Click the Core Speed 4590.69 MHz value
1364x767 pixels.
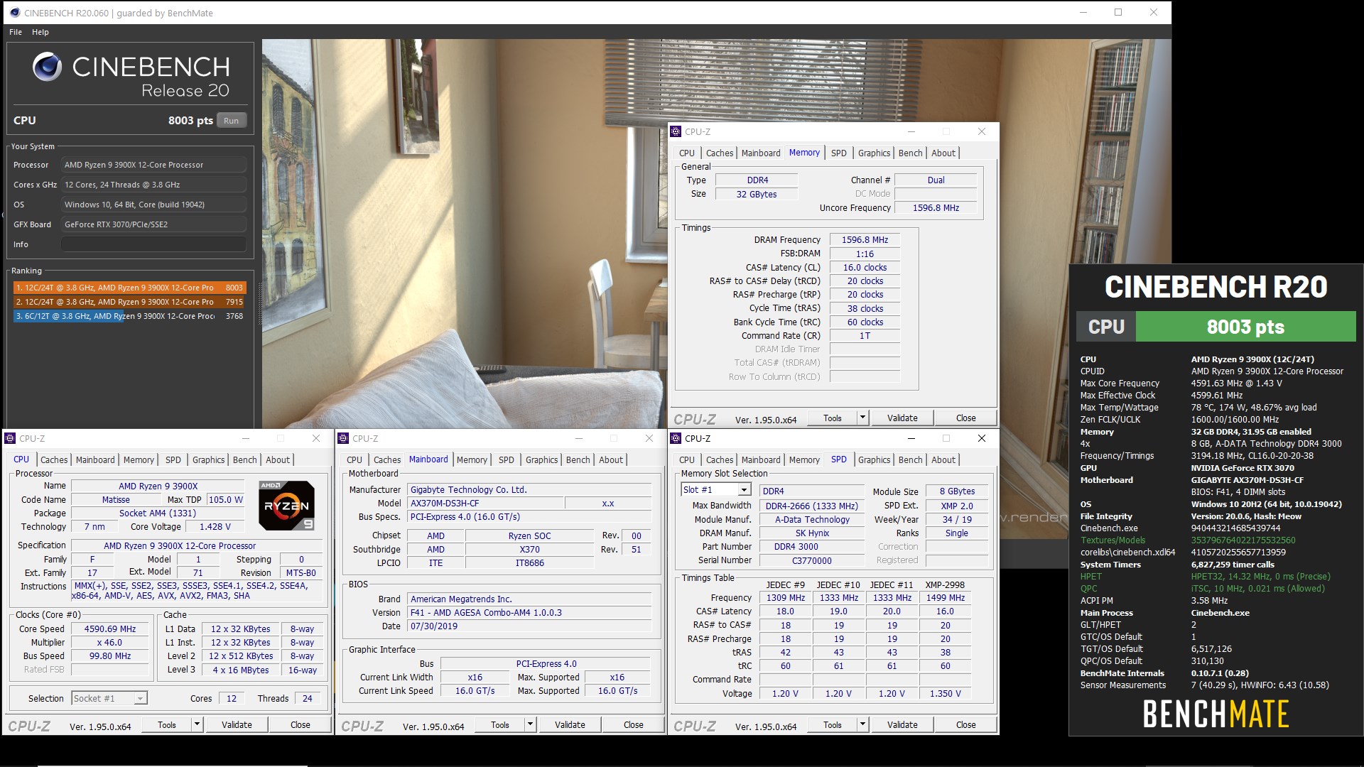(x=110, y=629)
